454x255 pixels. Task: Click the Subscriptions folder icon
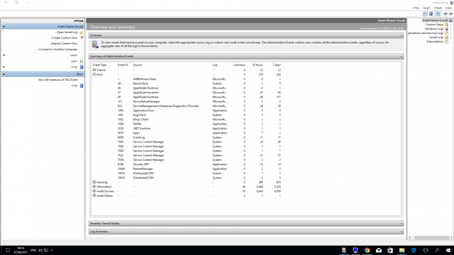446,42
